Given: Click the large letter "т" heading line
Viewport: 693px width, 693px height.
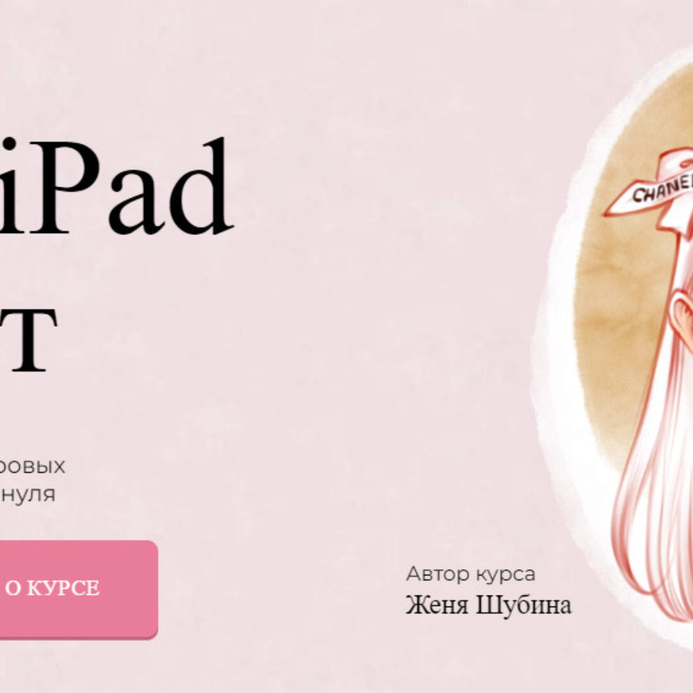Looking at the screenshot, I should click(29, 340).
